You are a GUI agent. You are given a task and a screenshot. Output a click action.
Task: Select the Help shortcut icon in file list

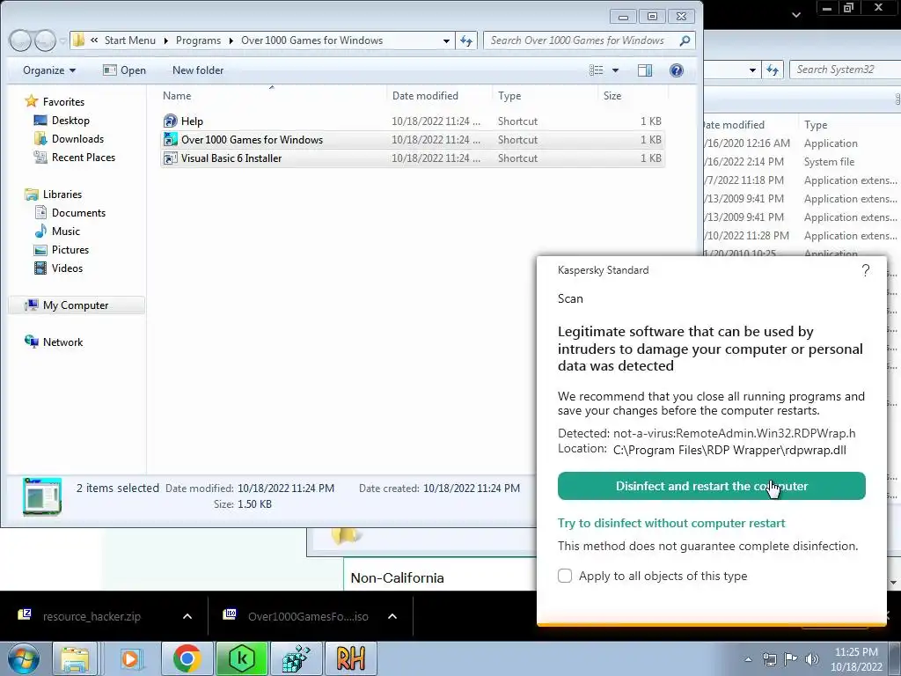tap(170, 121)
